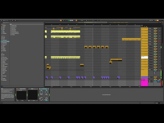Open the 1 Bar quantization dropdown
Viewport: 164px width, 123px height.
click(x=16, y=20)
